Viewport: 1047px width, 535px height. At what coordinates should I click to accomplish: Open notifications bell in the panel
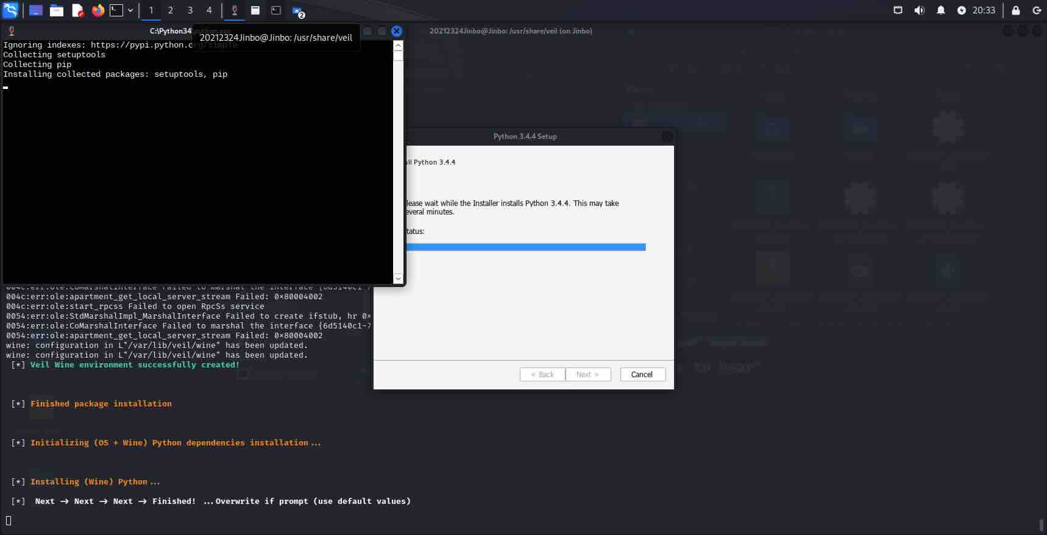(941, 10)
